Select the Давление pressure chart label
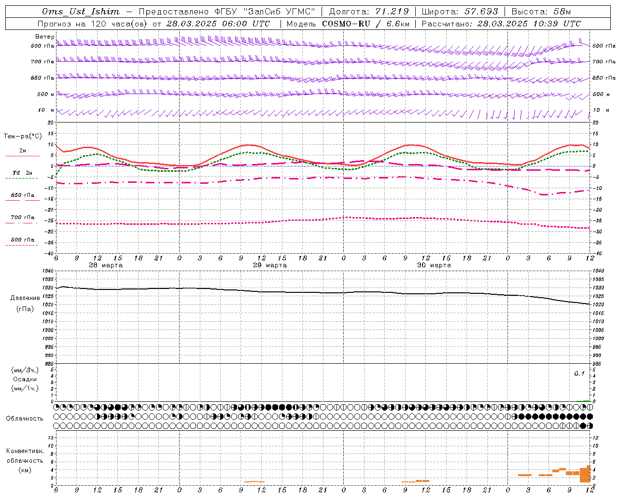 [x=25, y=298]
